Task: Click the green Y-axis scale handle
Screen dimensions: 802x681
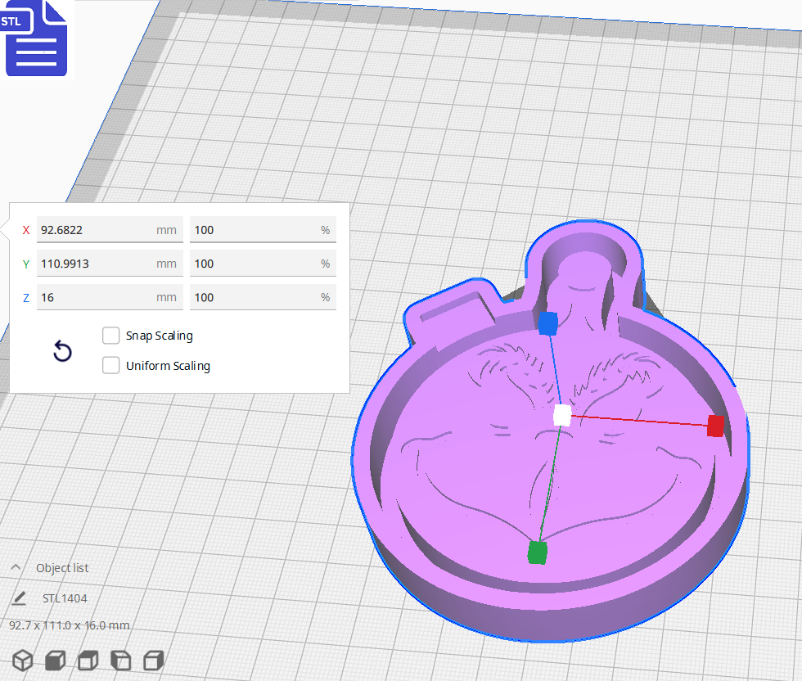Action: [x=541, y=552]
